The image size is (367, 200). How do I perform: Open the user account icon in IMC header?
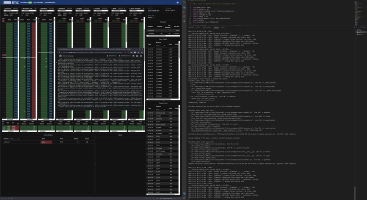tap(178, 2)
